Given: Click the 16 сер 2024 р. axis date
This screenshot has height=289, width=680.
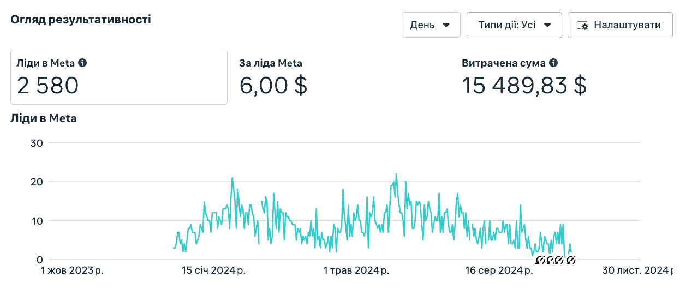Looking at the screenshot, I should [499, 270].
